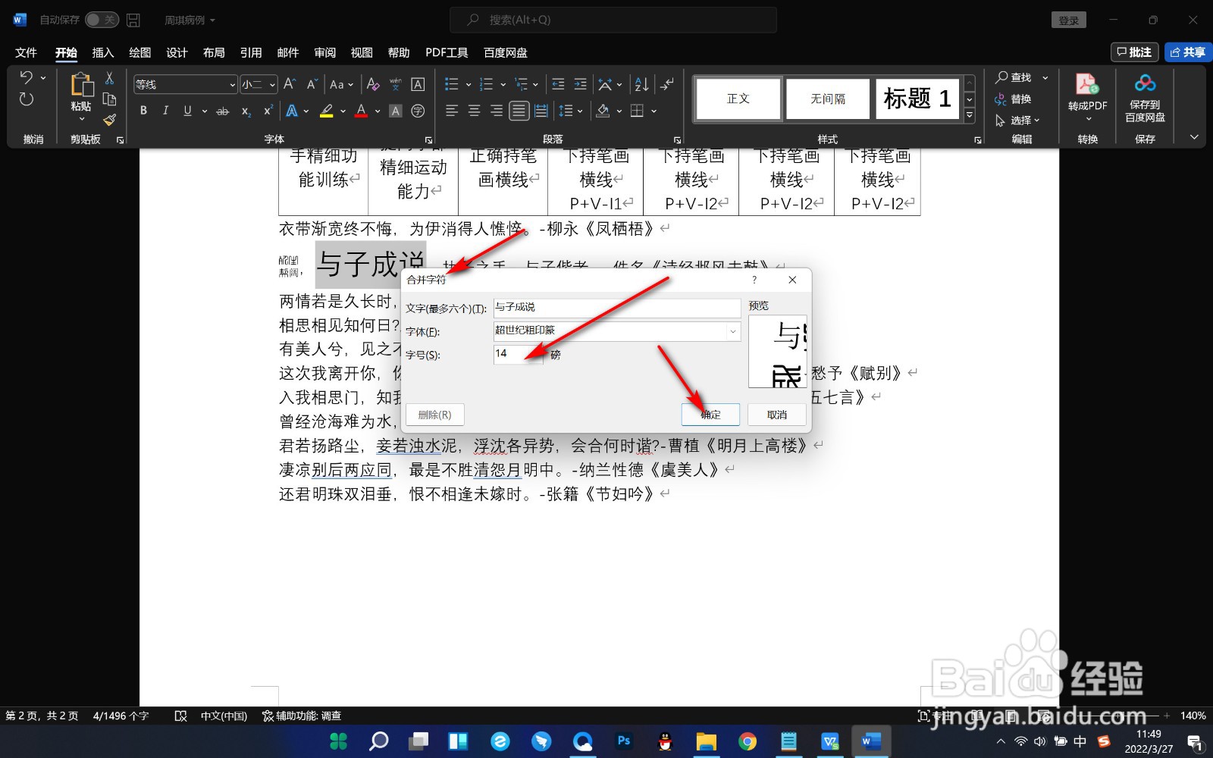Image resolution: width=1213 pixels, height=758 pixels.
Task: Toggle Justify alignment button
Action: click(519, 111)
